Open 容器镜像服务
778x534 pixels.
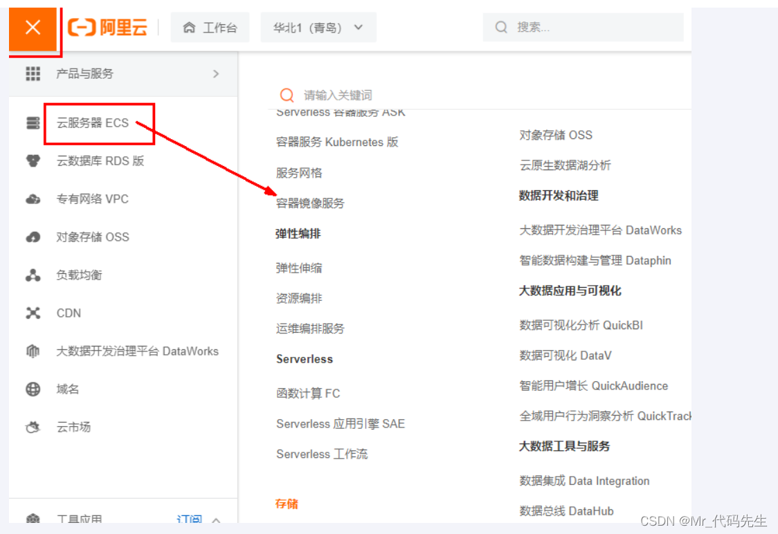coord(310,203)
